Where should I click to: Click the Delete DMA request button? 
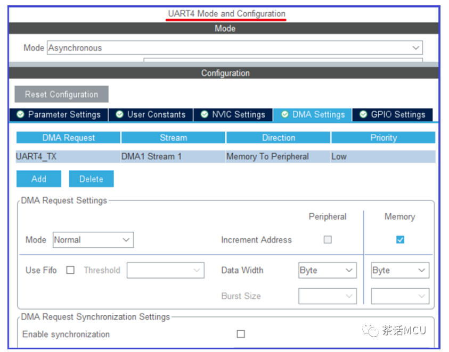(x=92, y=179)
